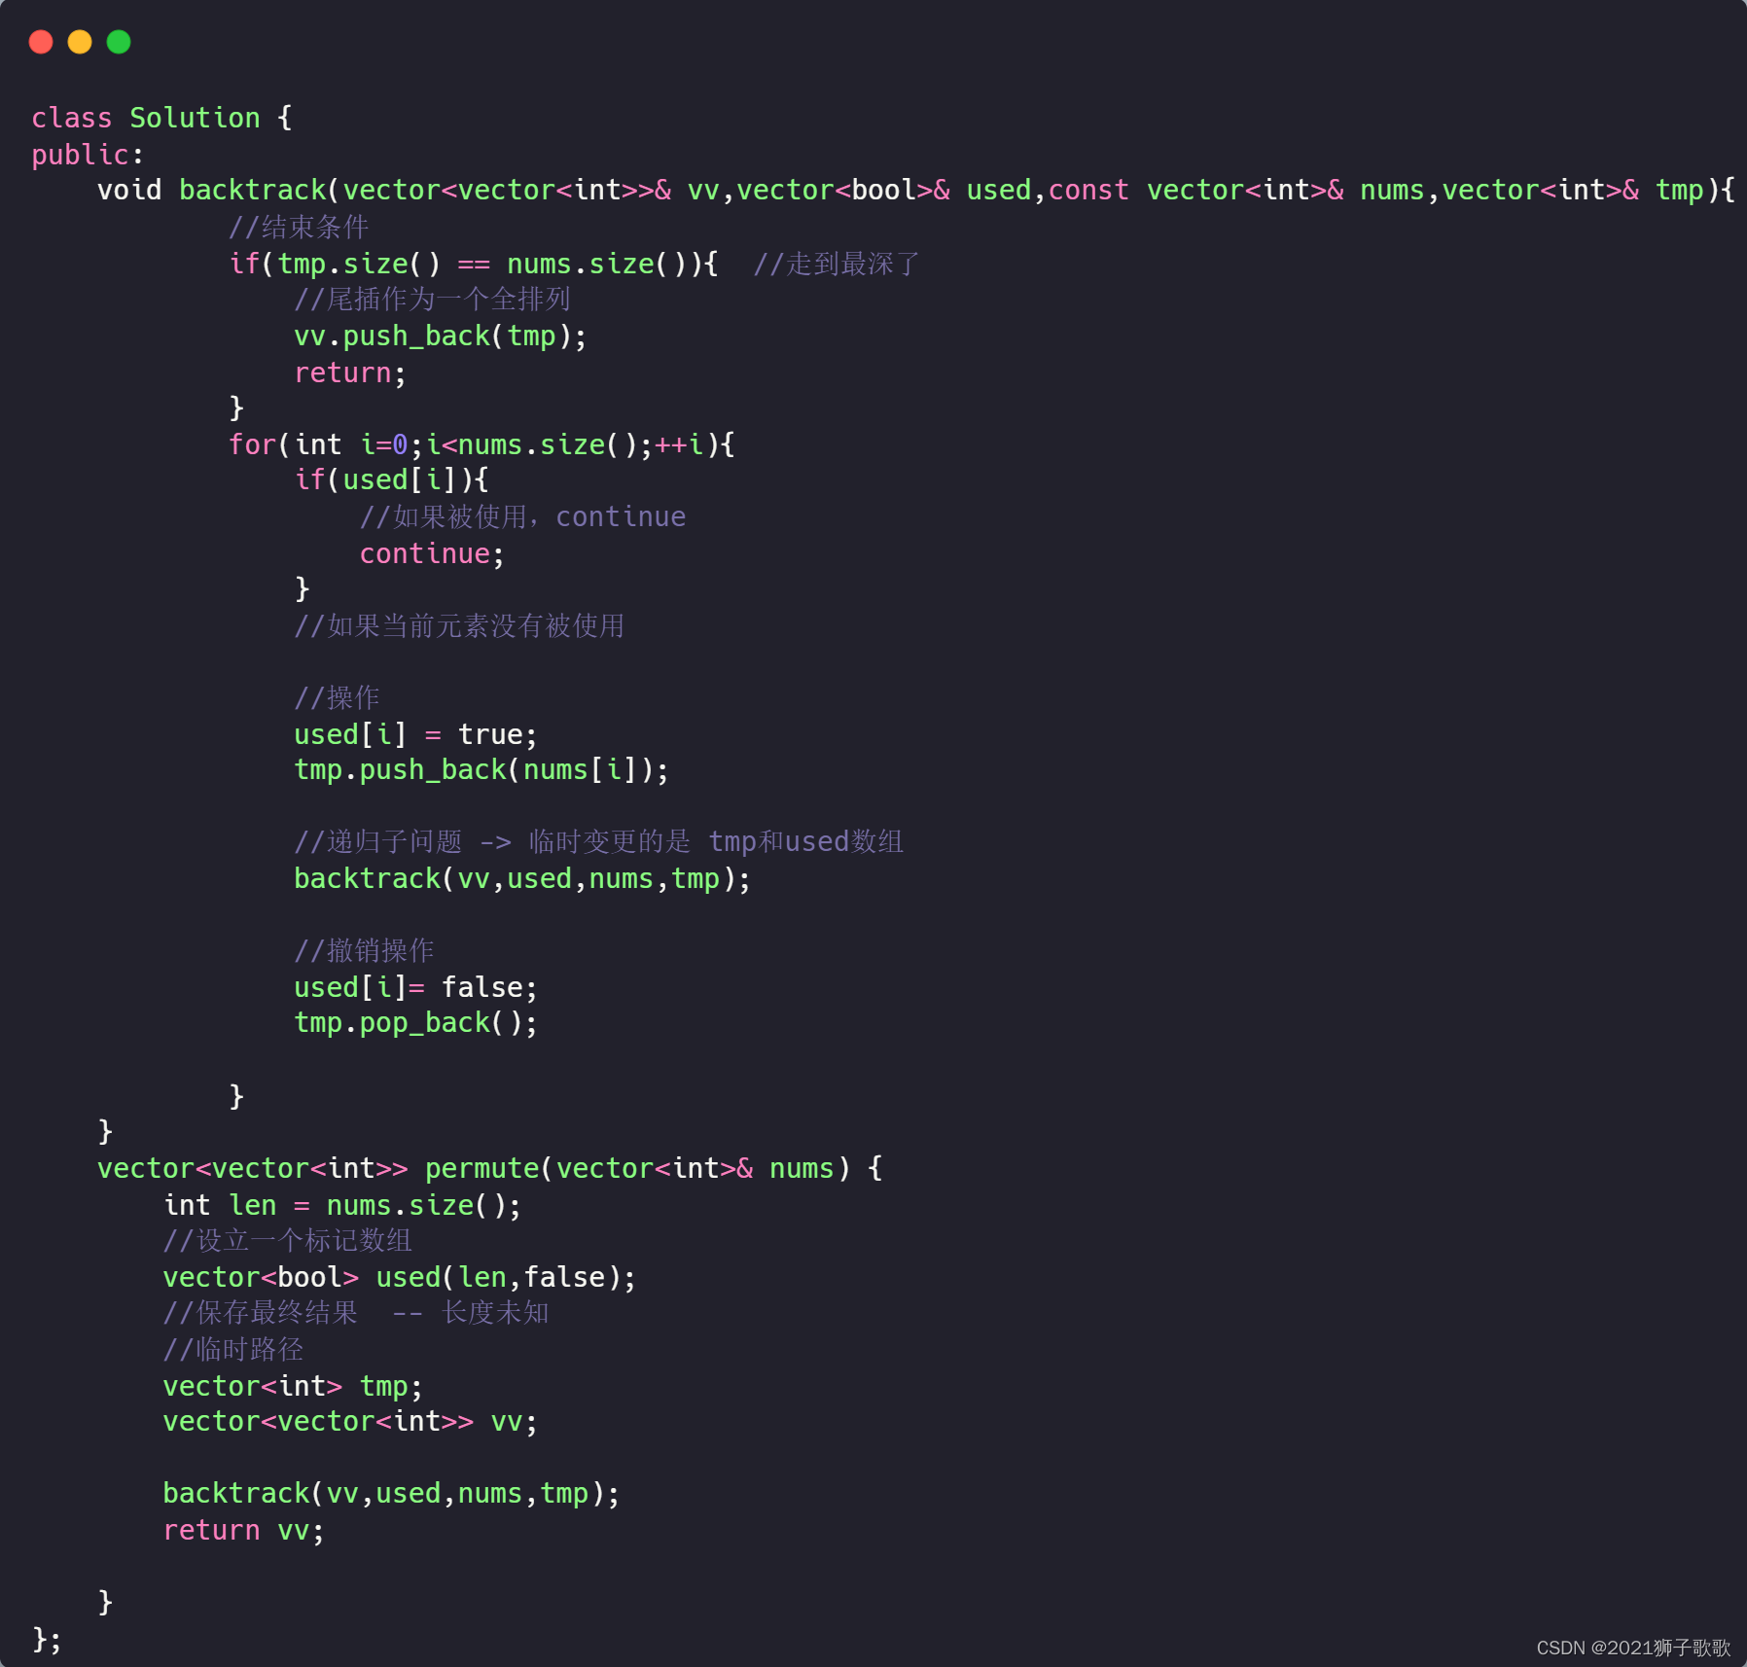Click the 'class Solution {' line

(161, 118)
